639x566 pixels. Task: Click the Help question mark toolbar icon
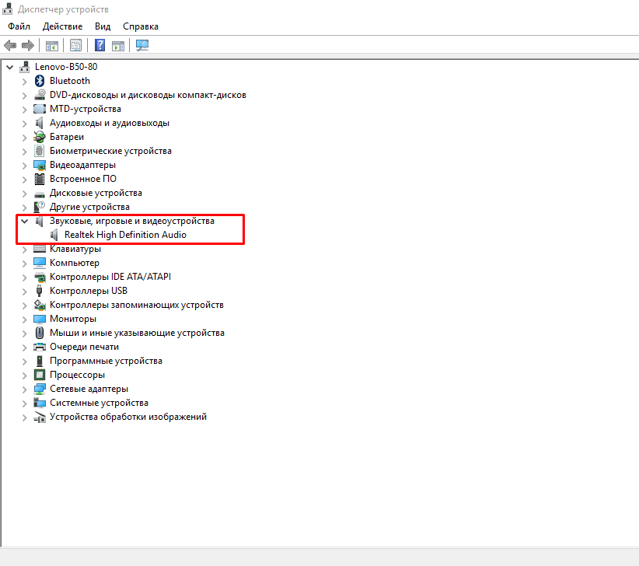click(100, 45)
